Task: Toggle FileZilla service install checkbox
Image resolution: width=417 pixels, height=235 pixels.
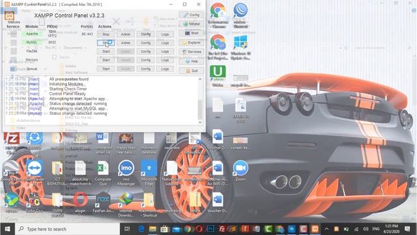Action: tap(13, 51)
